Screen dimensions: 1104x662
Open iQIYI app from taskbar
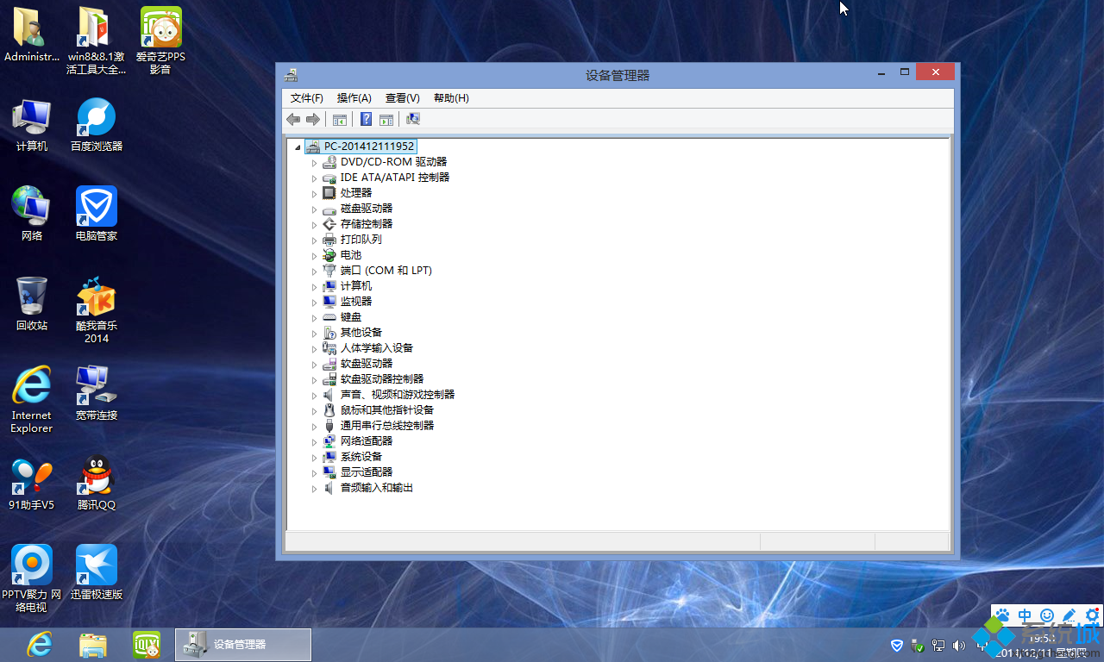146,644
